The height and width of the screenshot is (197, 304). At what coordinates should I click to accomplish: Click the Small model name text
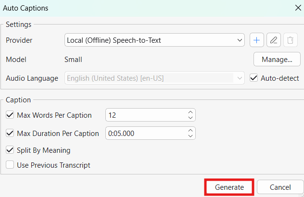[73, 60]
